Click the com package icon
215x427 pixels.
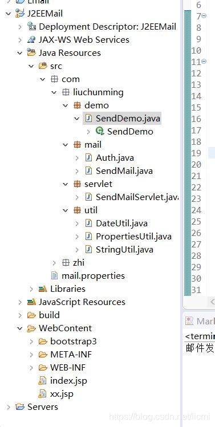pyautogui.click(x=54, y=79)
